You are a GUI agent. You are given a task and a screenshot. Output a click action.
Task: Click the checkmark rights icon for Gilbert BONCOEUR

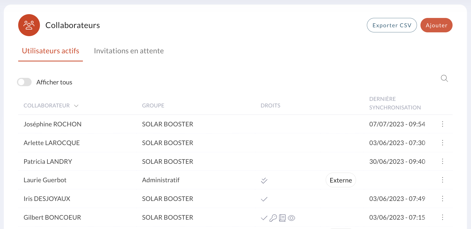(264, 218)
